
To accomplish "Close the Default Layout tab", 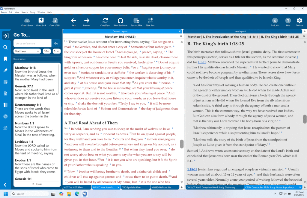I will (x=180, y=31).
